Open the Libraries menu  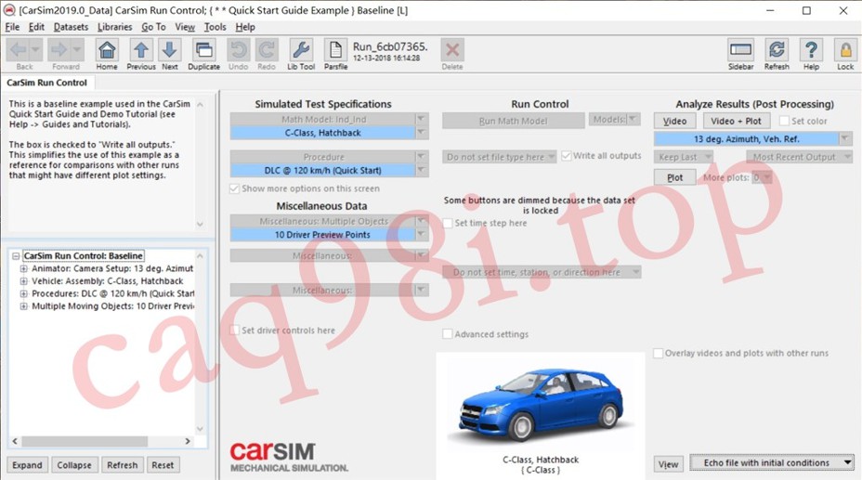click(114, 27)
